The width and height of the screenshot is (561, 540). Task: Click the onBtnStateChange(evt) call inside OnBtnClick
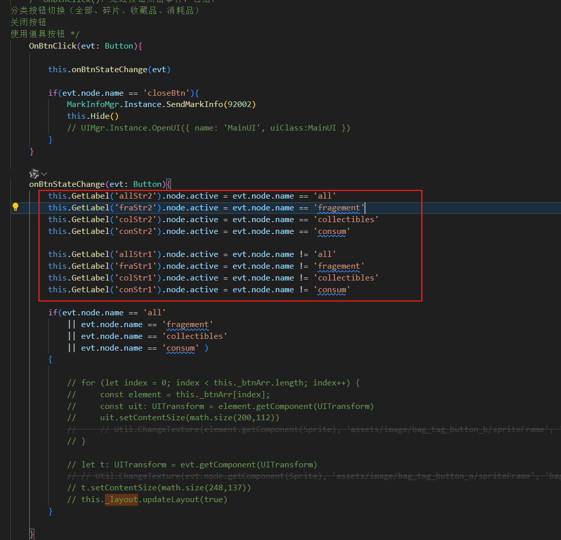(x=121, y=70)
